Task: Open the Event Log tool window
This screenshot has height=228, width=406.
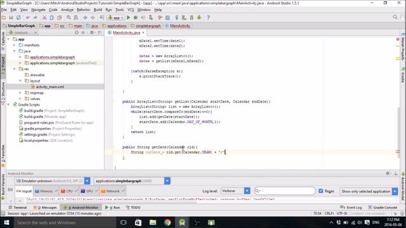Action: click(x=351, y=207)
